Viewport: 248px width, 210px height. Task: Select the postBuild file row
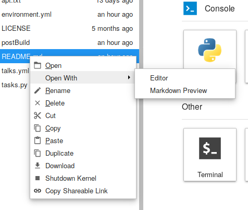[x=69, y=42]
